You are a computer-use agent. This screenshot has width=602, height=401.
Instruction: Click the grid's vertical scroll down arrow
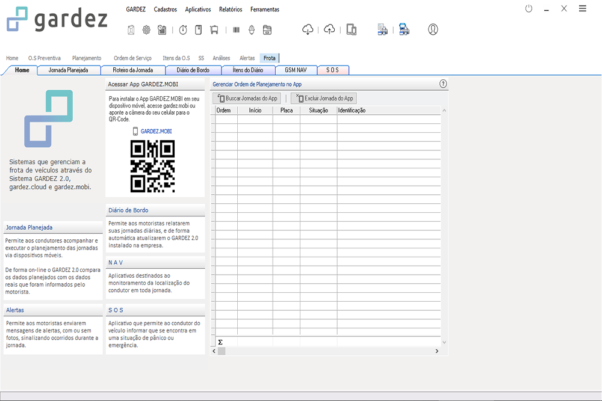(444, 342)
